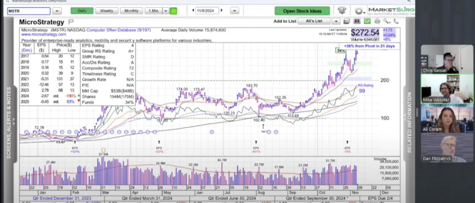Viewport: 475px width, 203px height.
Task: Open the wrench tools icon
Action: [x=387, y=21]
